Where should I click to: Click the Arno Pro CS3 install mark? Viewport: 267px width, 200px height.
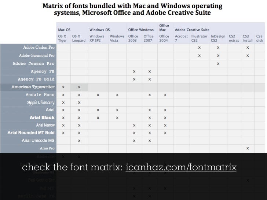coord(248,148)
